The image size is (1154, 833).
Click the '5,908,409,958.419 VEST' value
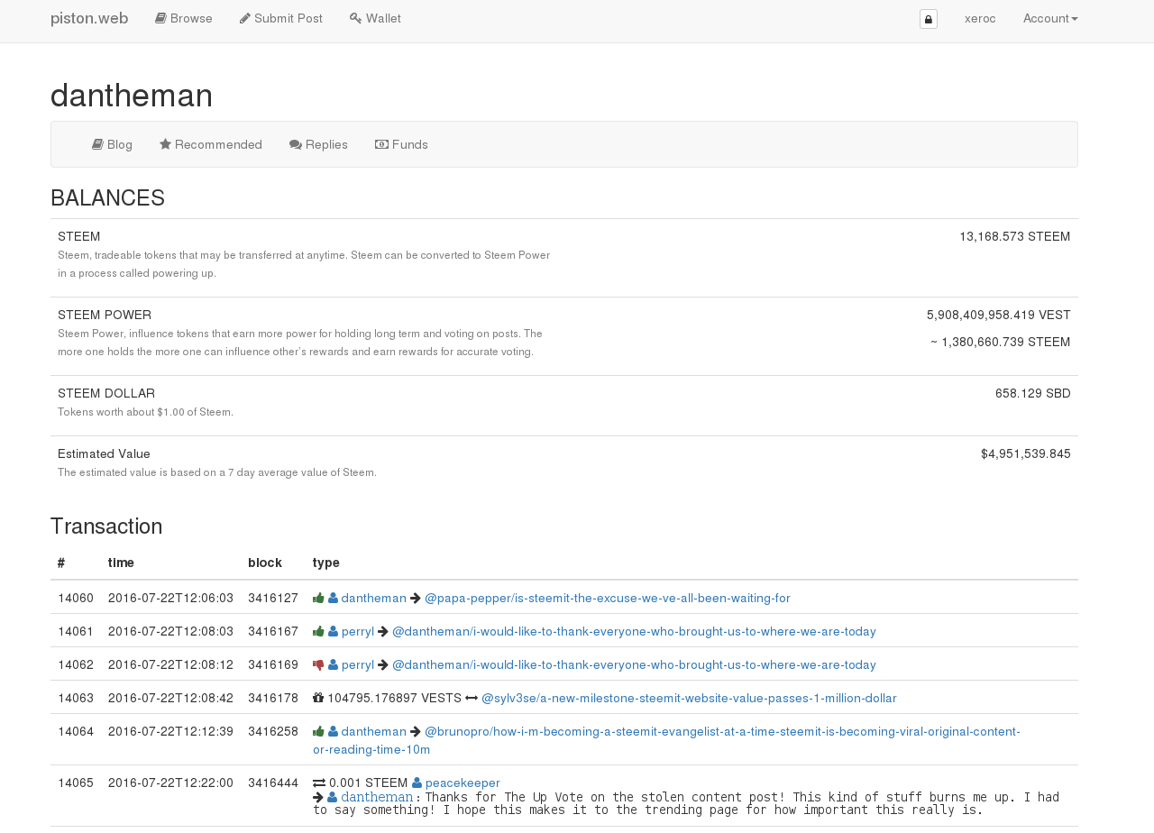(x=999, y=316)
